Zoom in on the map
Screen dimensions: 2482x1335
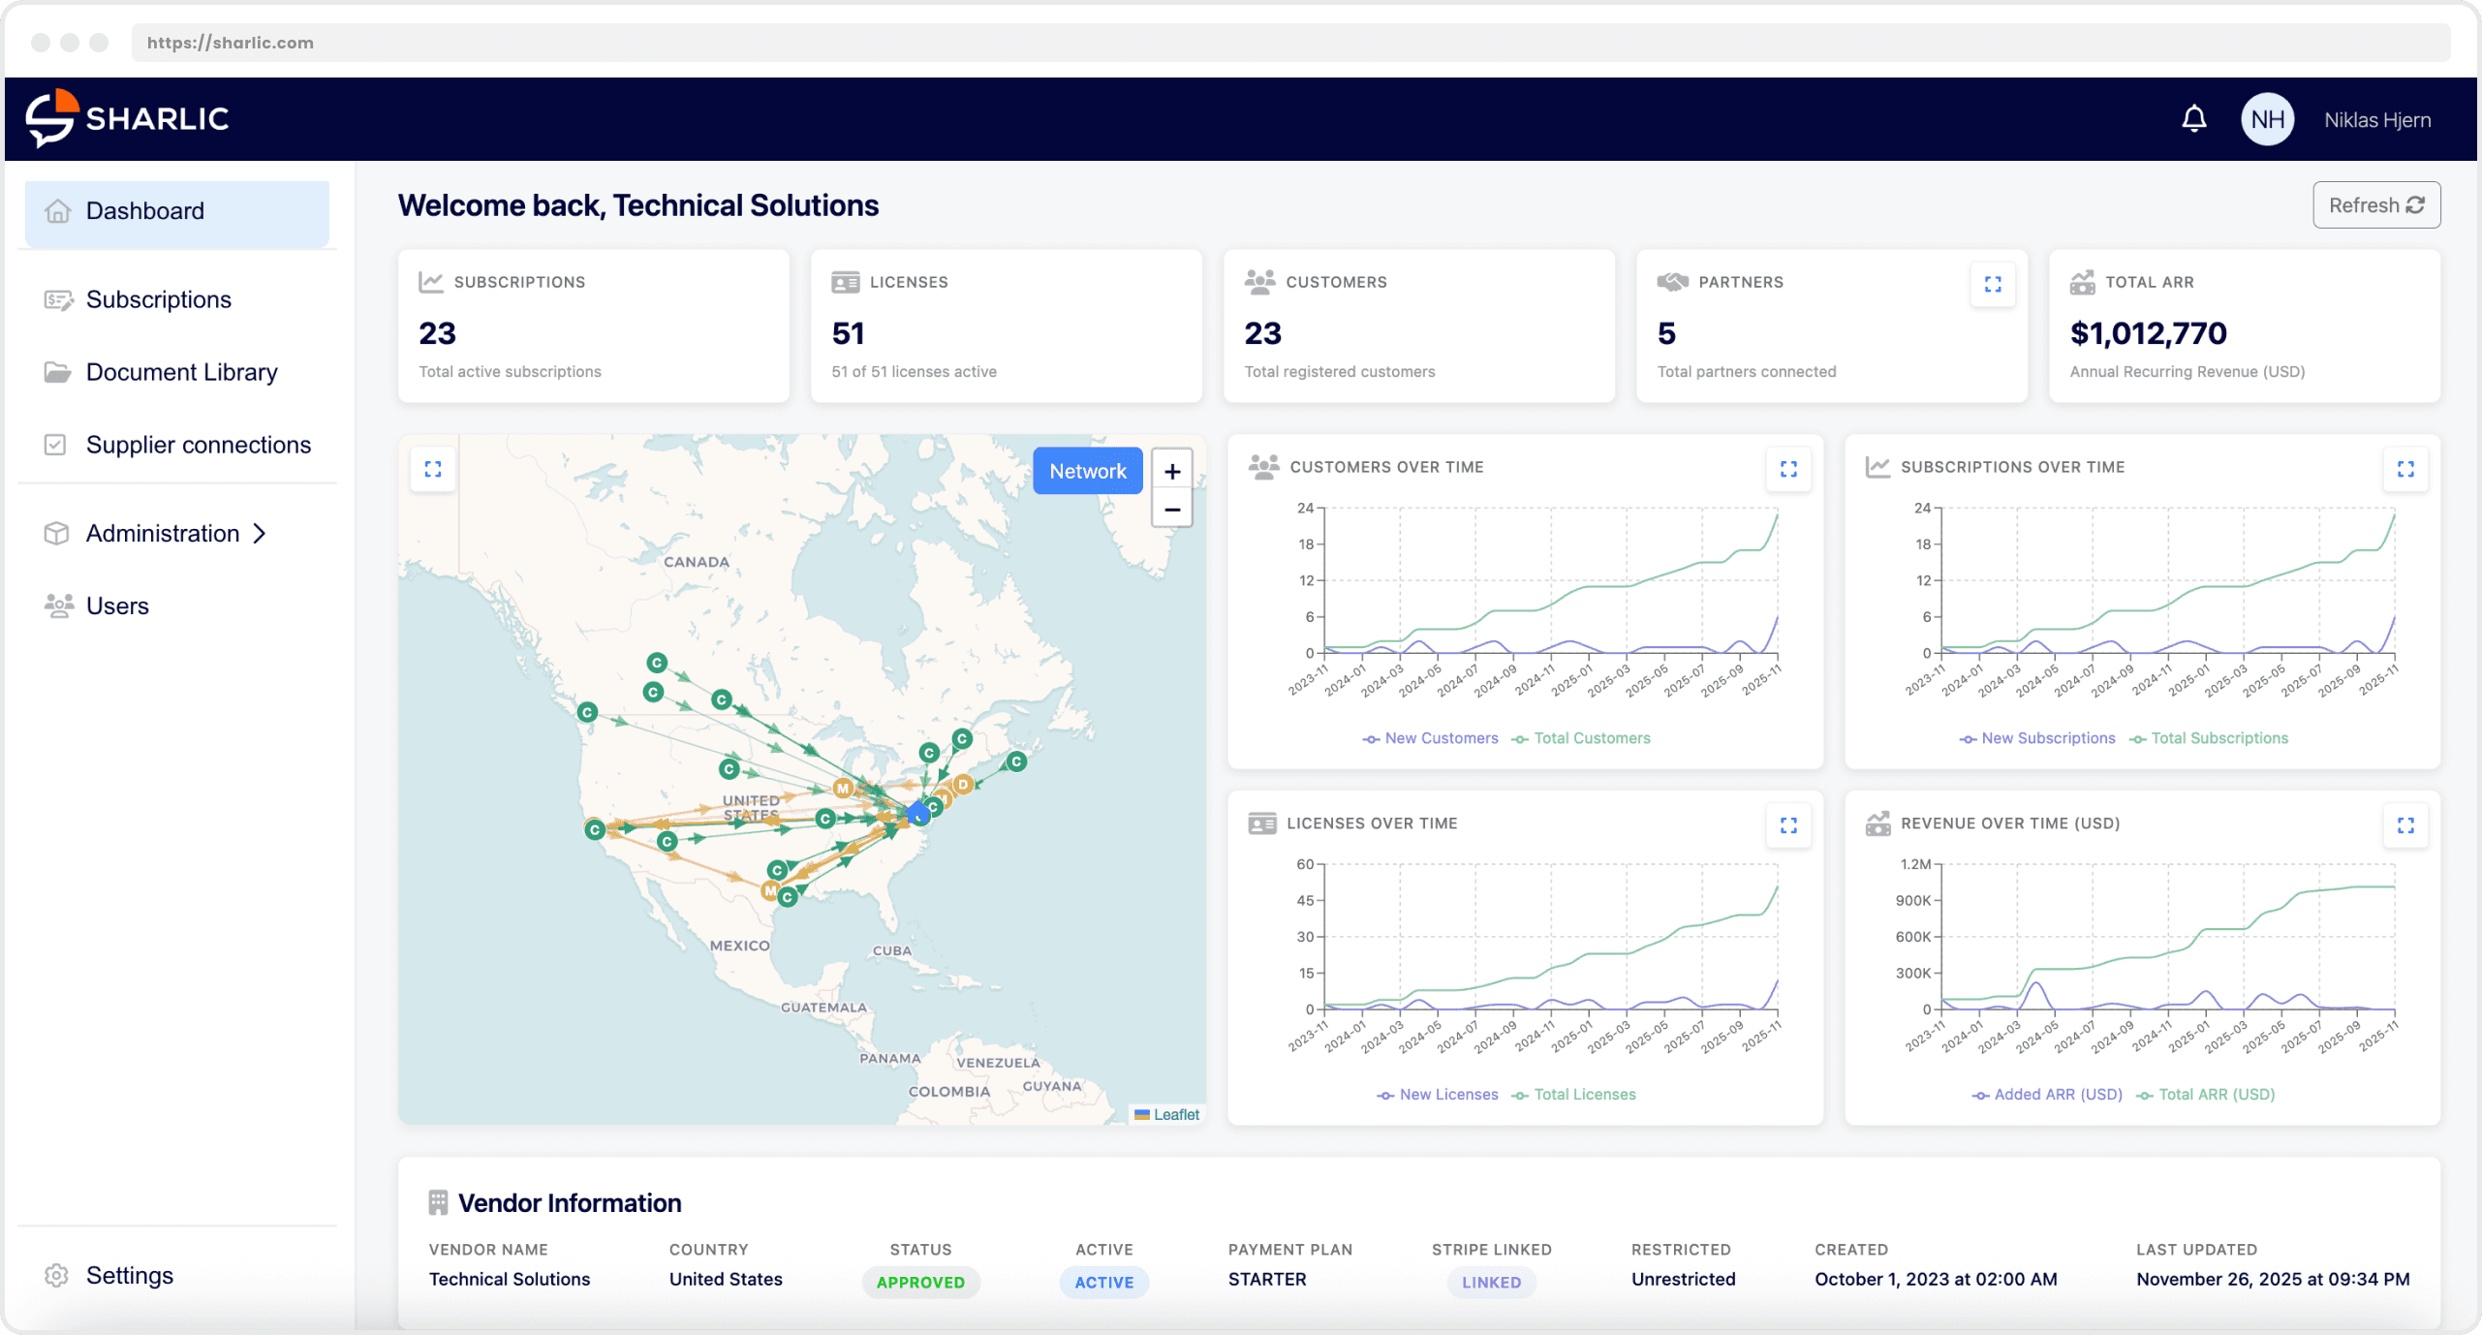point(1171,472)
